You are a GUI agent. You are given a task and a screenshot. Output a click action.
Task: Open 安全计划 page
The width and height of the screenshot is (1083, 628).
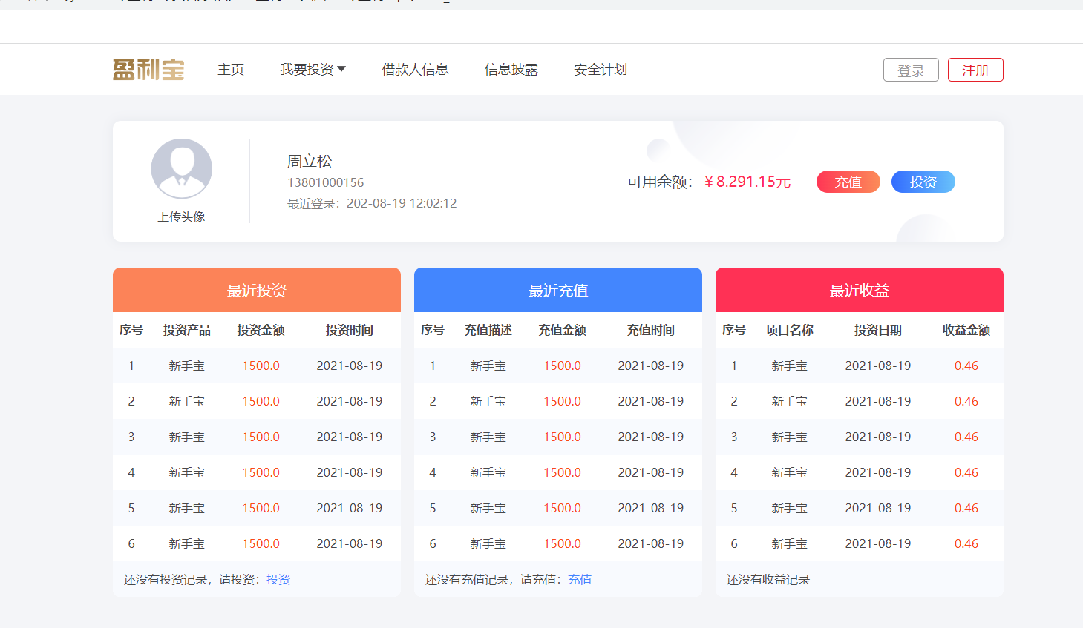point(601,70)
